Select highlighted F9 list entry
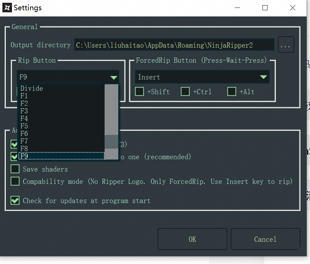310x264 pixels. (x=61, y=156)
